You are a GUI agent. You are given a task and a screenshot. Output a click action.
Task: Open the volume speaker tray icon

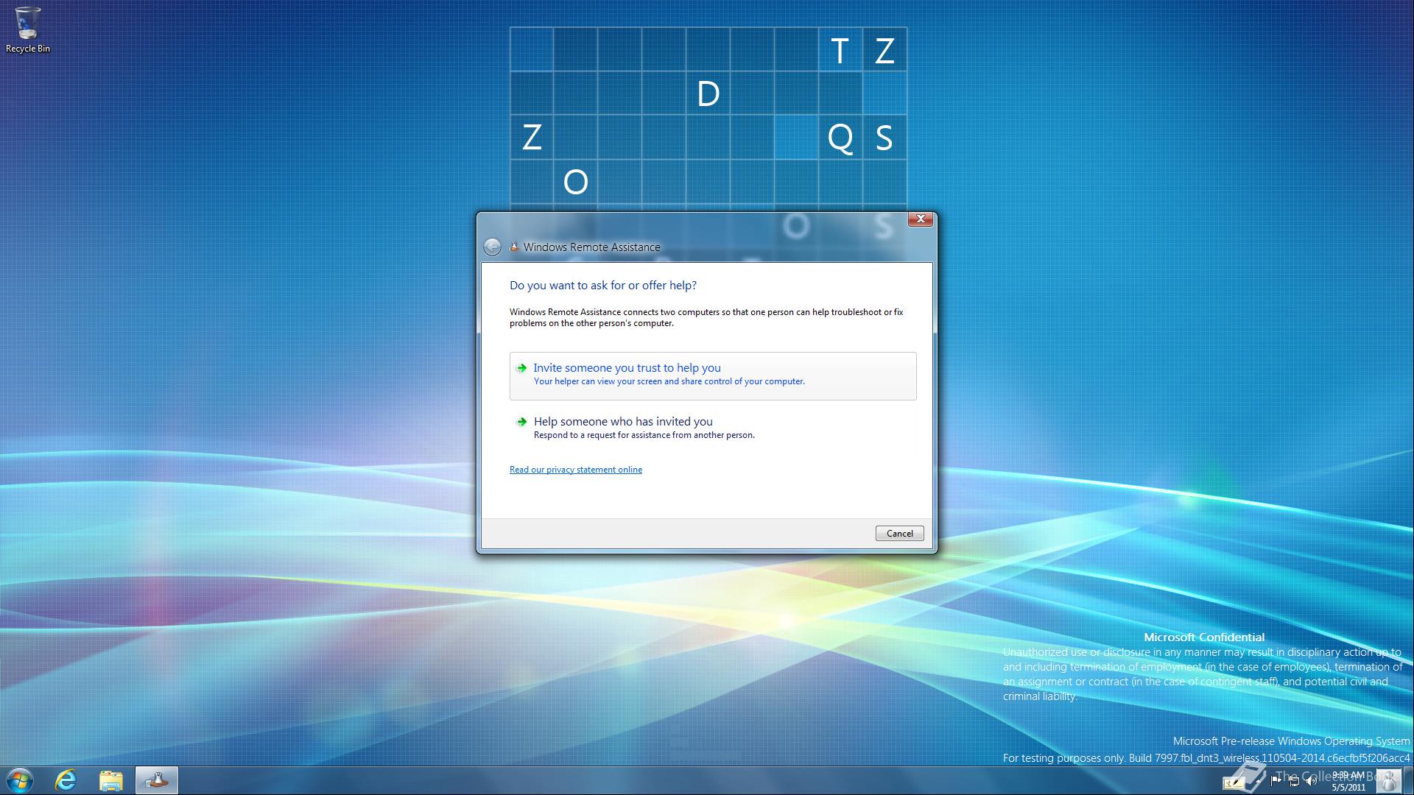[x=1312, y=781]
